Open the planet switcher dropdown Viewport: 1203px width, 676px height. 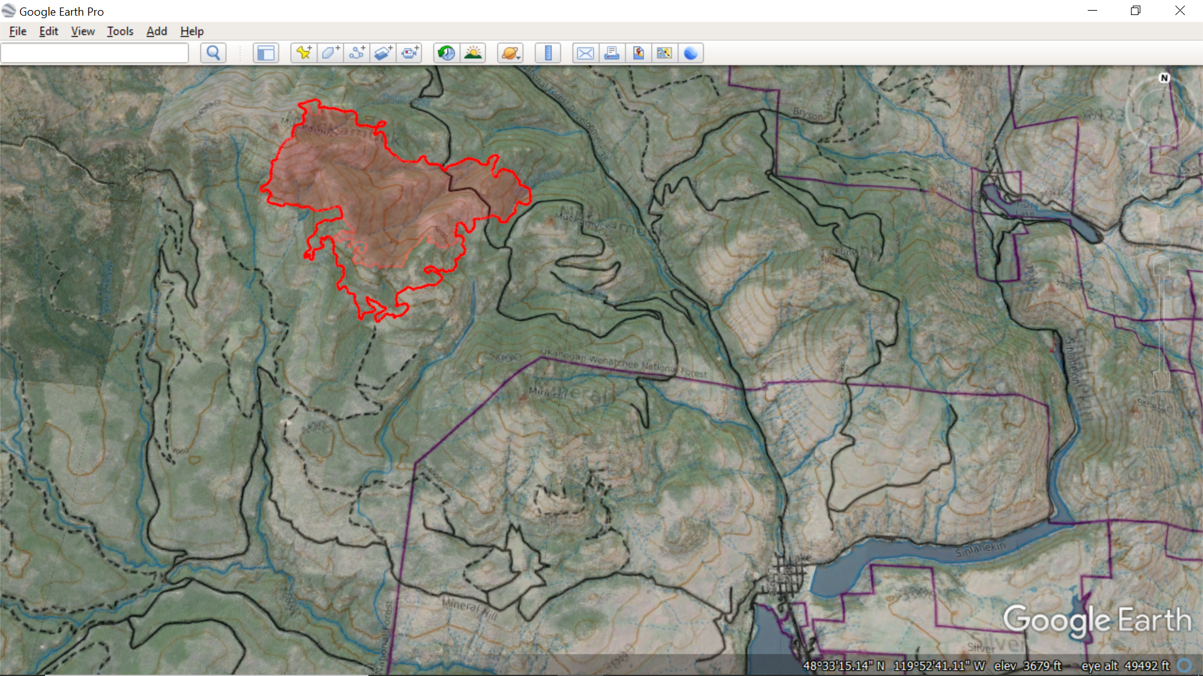click(510, 53)
